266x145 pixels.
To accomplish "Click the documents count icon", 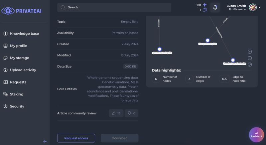I will (205, 10).
